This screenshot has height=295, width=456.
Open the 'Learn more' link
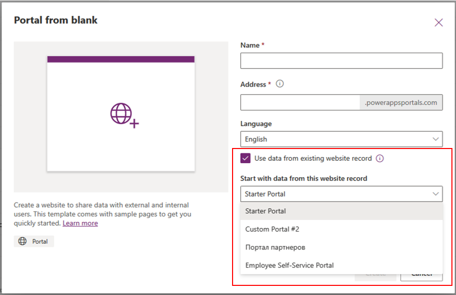pos(80,223)
